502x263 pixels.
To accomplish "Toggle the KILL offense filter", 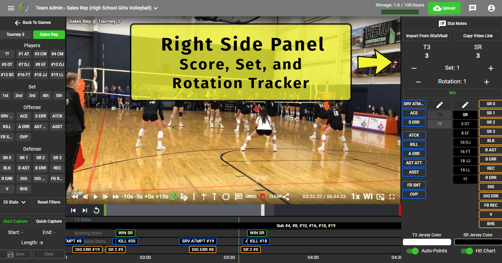I will (7, 127).
